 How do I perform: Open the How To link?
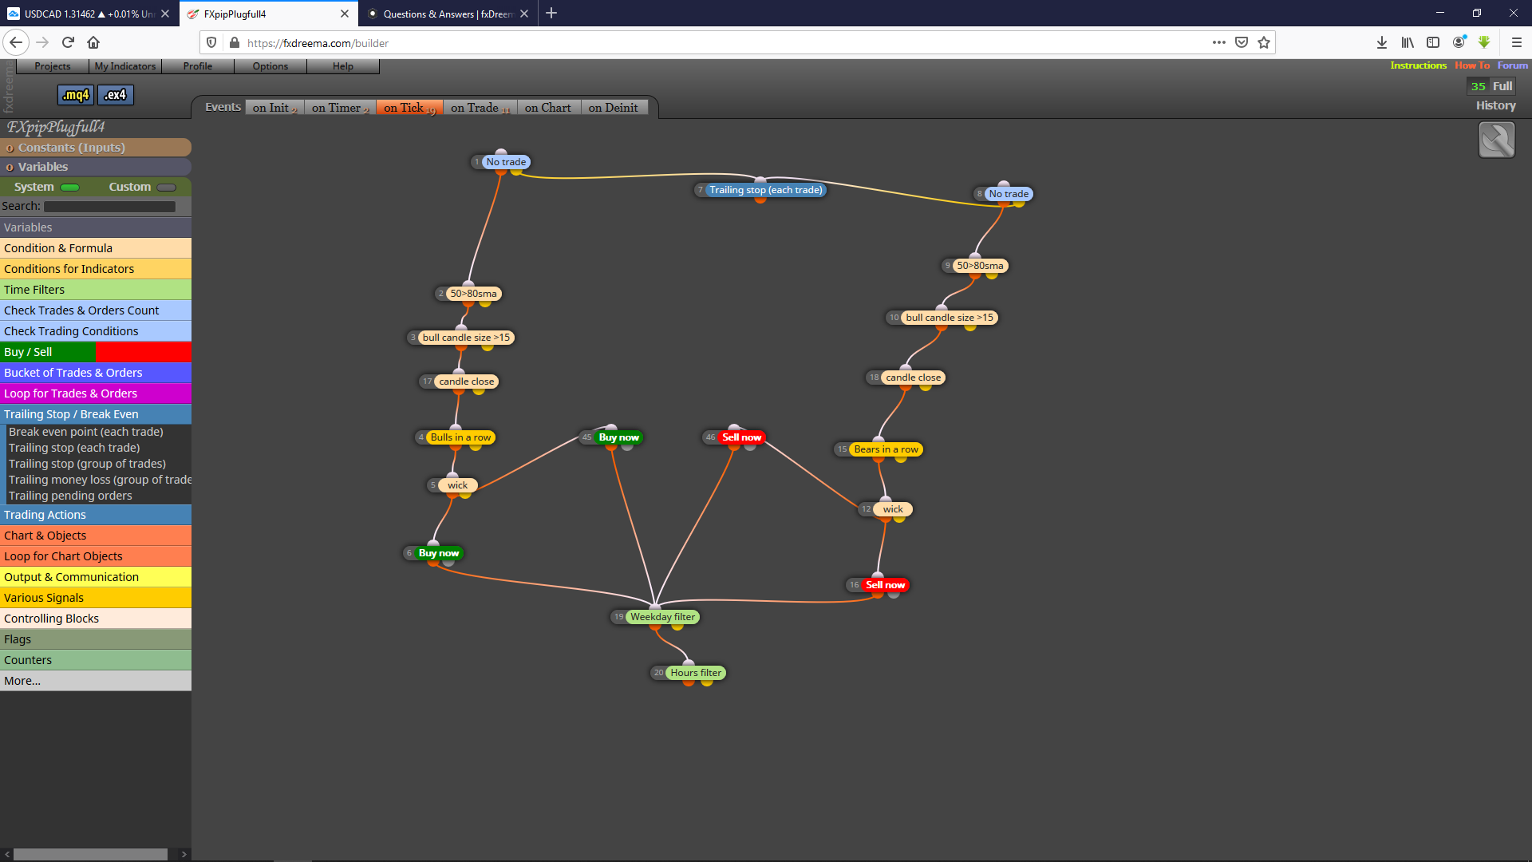coord(1472,65)
